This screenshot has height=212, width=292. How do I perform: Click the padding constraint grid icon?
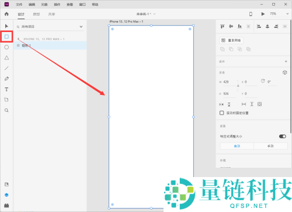click(x=259, y=104)
